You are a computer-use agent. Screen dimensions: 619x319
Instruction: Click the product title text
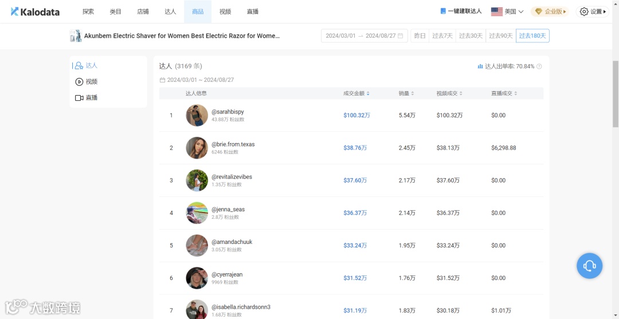click(182, 36)
